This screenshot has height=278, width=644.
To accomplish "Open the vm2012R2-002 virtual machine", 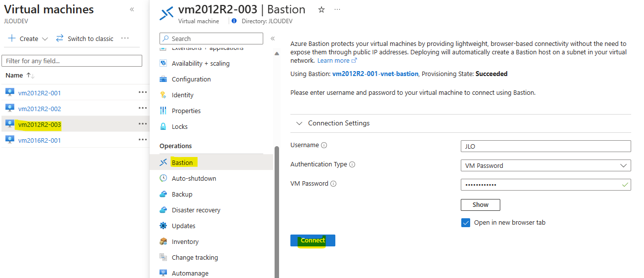I will [40, 109].
